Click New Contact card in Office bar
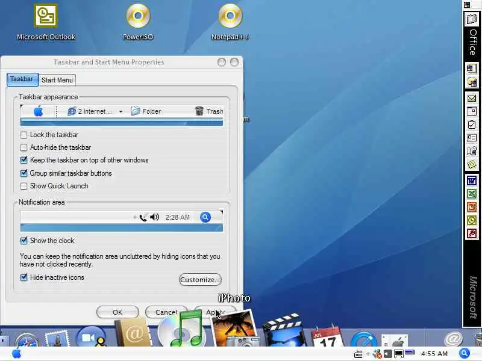 [472, 138]
